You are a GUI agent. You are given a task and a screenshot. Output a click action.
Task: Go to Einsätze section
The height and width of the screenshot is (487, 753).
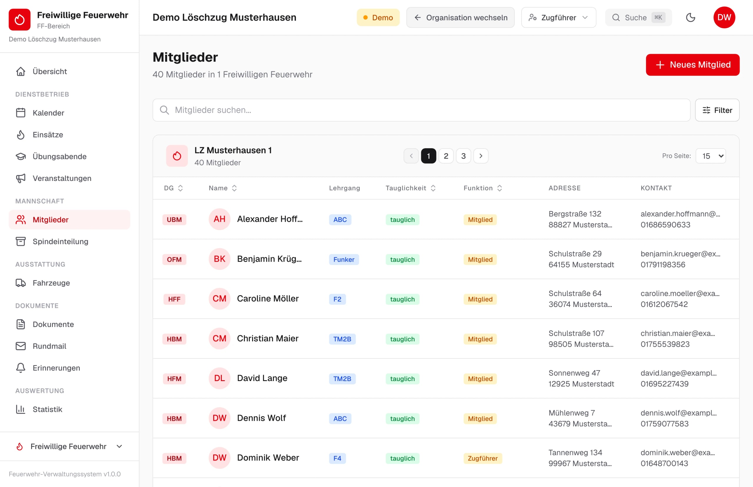pos(69,135)
